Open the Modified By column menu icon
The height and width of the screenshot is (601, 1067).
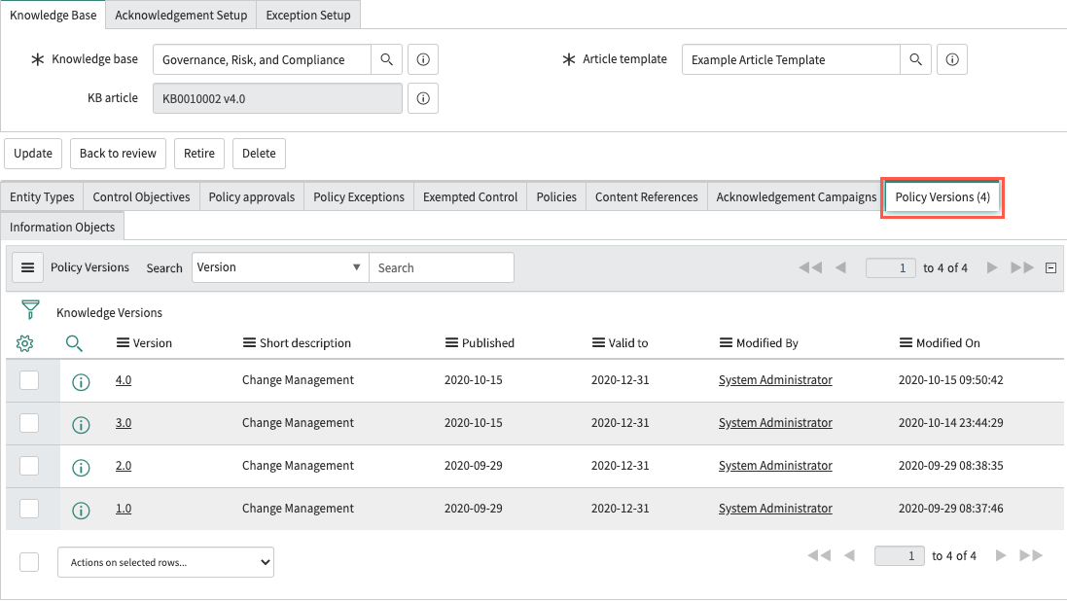coord(726,343)
